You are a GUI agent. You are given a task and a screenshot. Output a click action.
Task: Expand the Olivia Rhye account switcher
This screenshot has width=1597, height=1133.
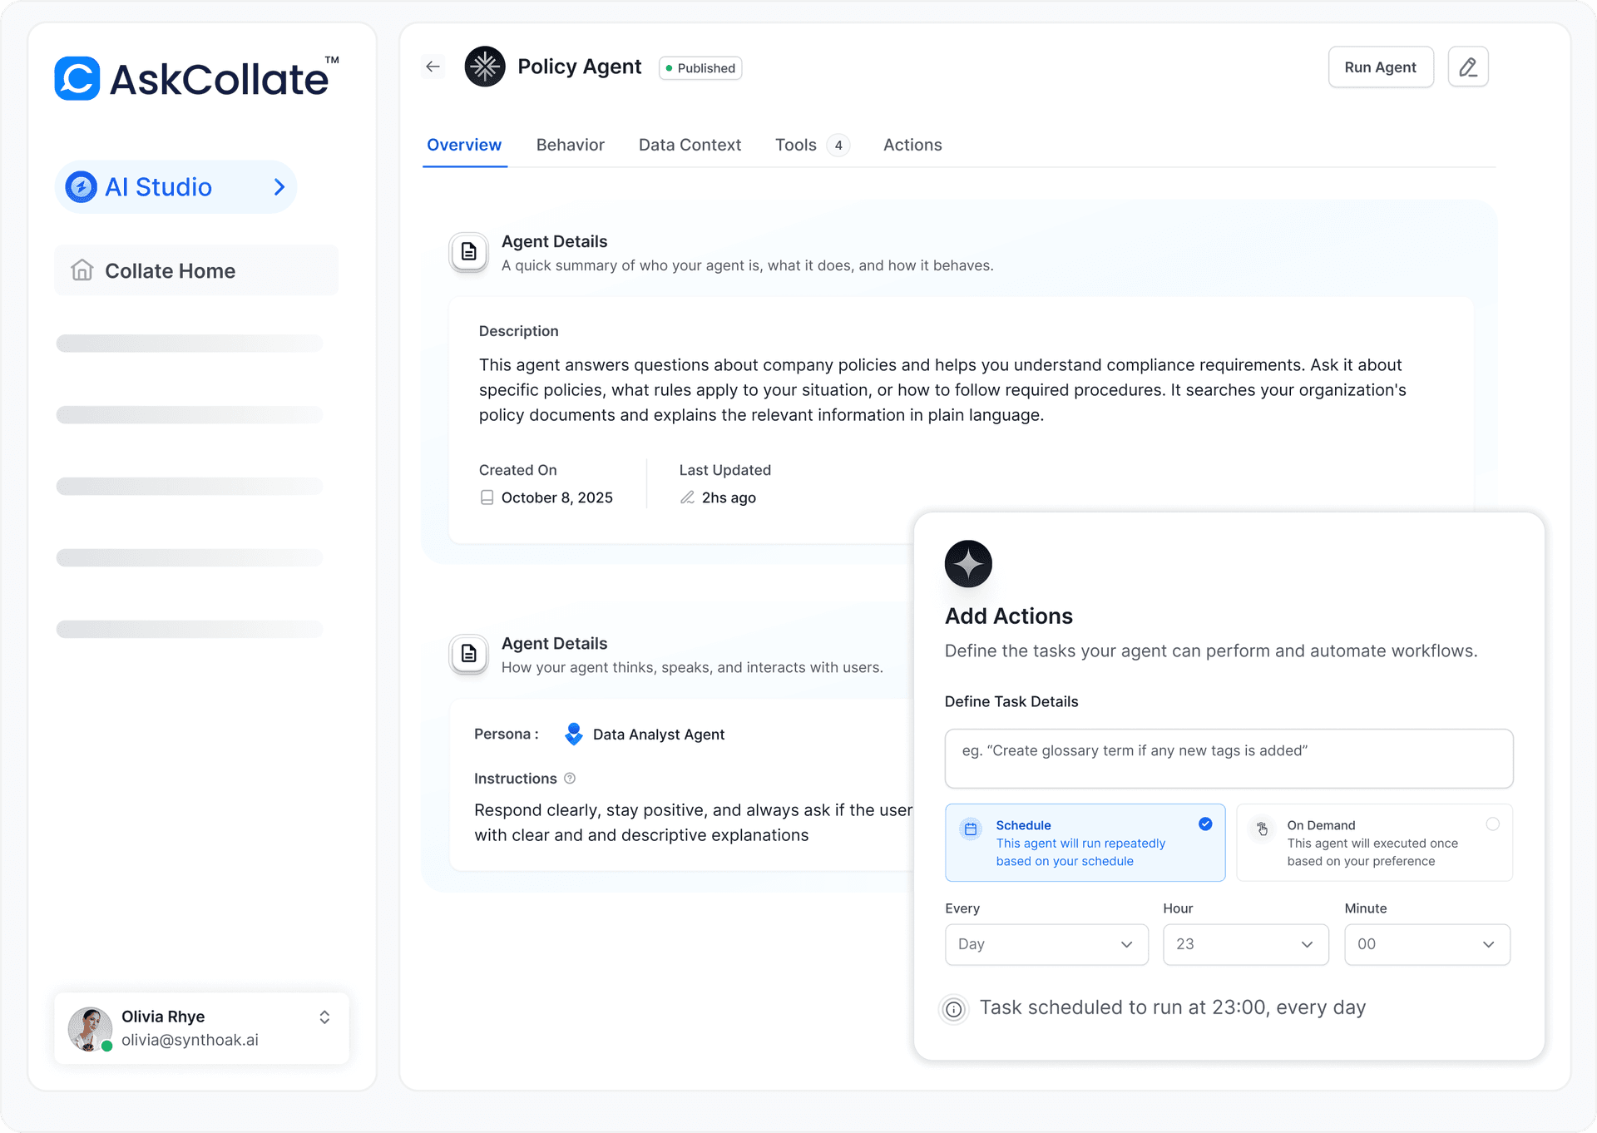point(324,1017)
